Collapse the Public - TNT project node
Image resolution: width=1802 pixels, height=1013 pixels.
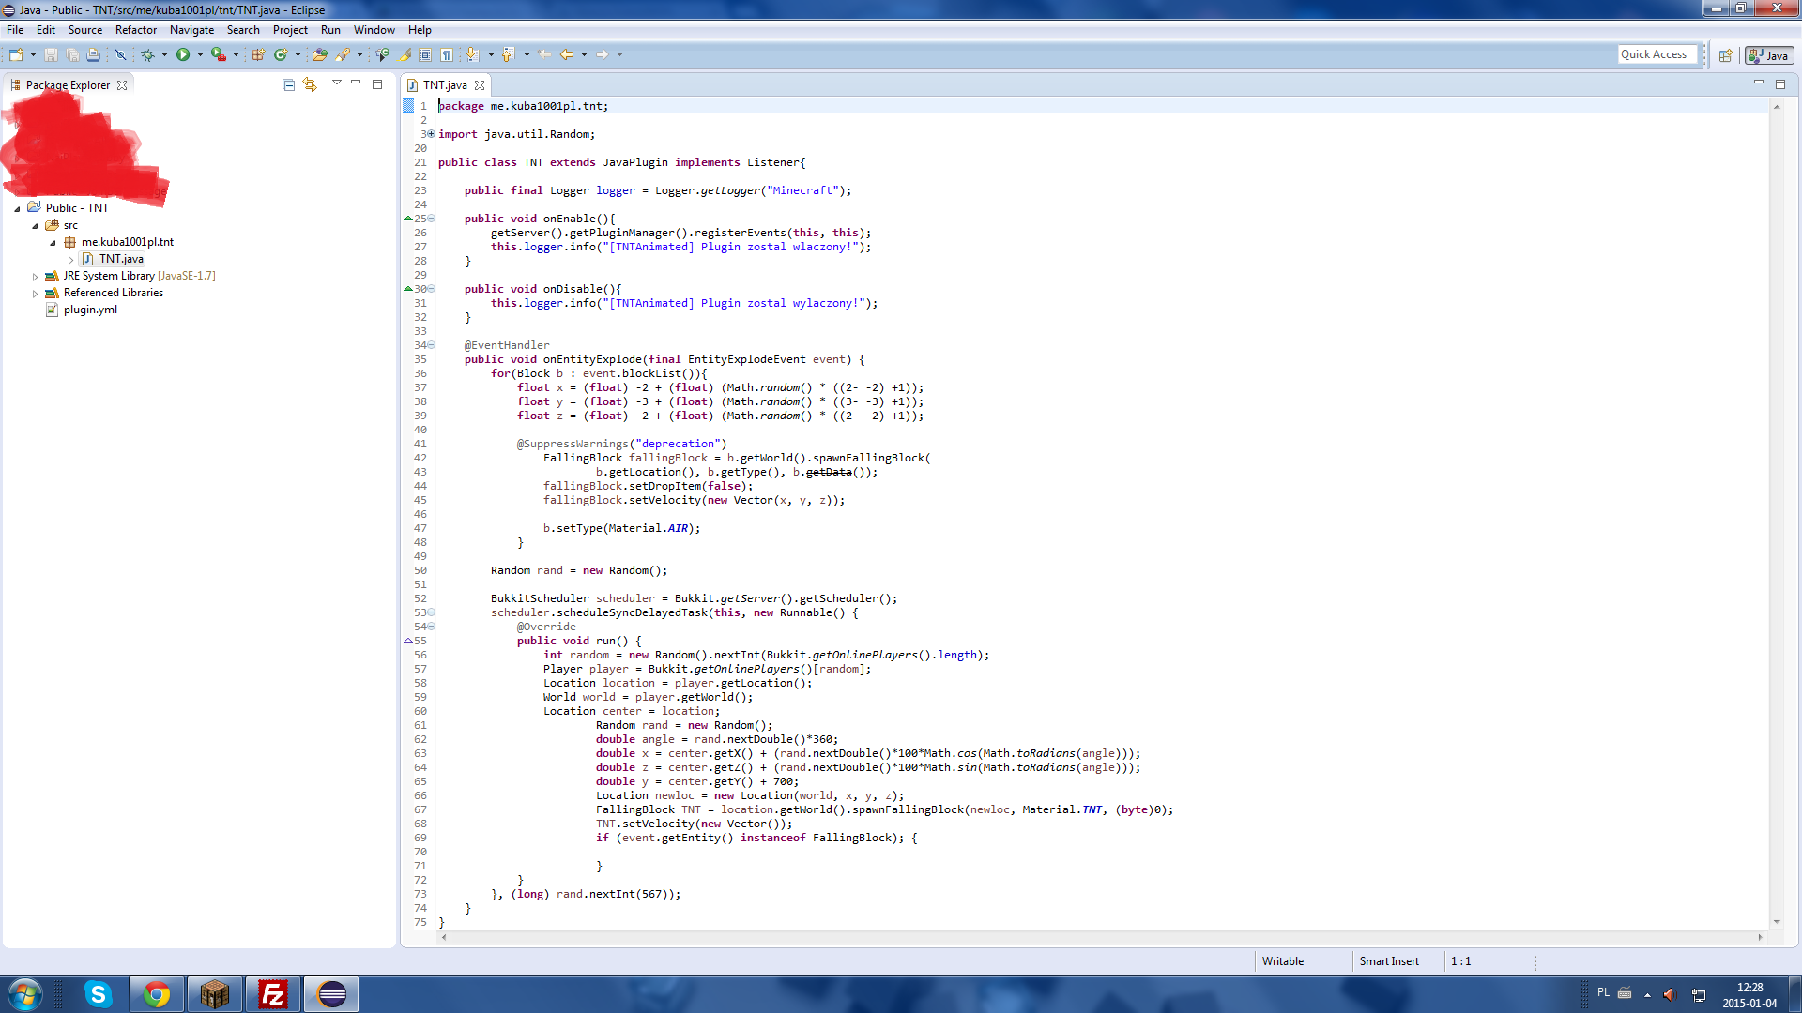click(x=17, y=208)
